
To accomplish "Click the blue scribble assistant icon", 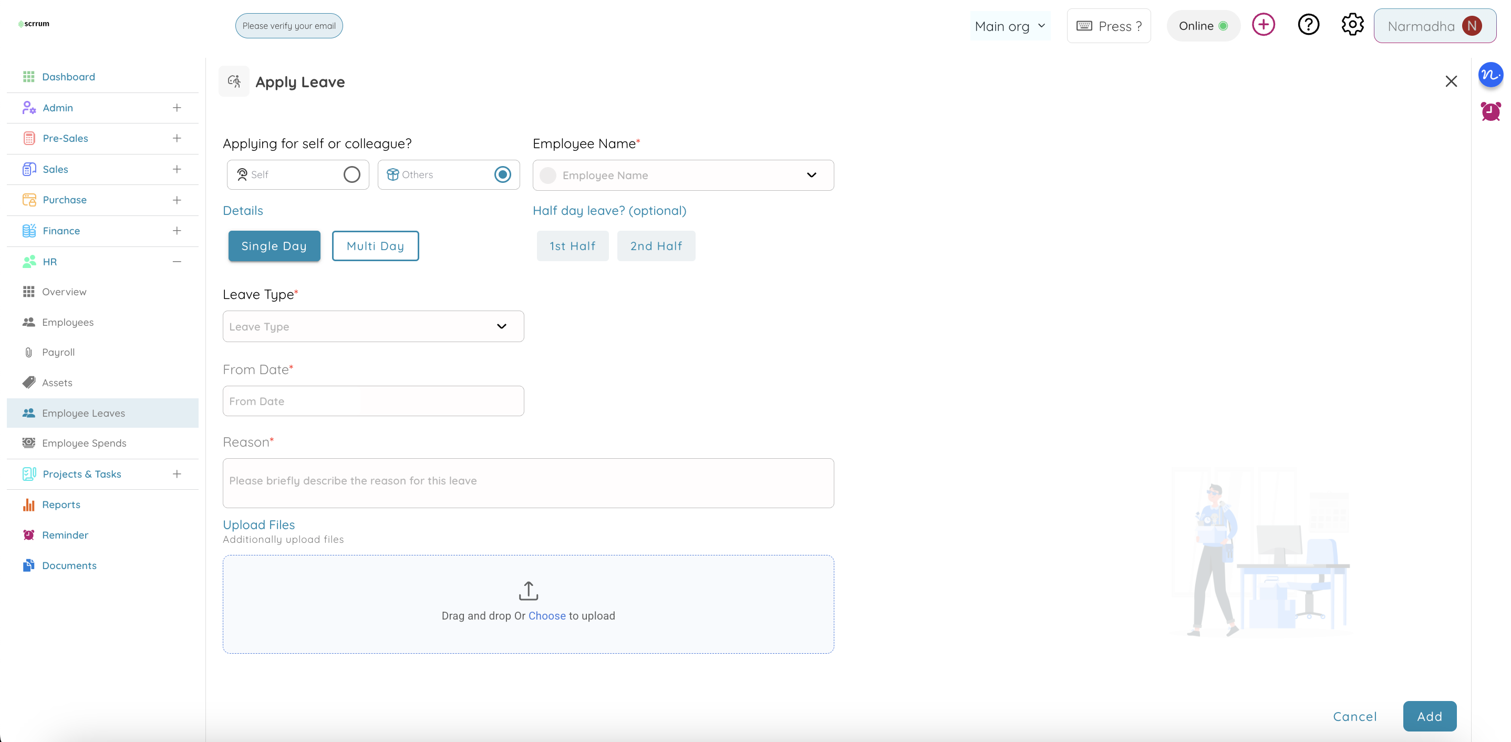I will click(x=1491, y=75).
